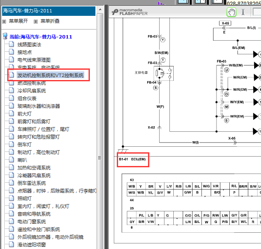The width and height of the screenshot is (261, 249).
Task: Open 遥控和中控门锁系统 page
Action: click(x=39, y=229)
